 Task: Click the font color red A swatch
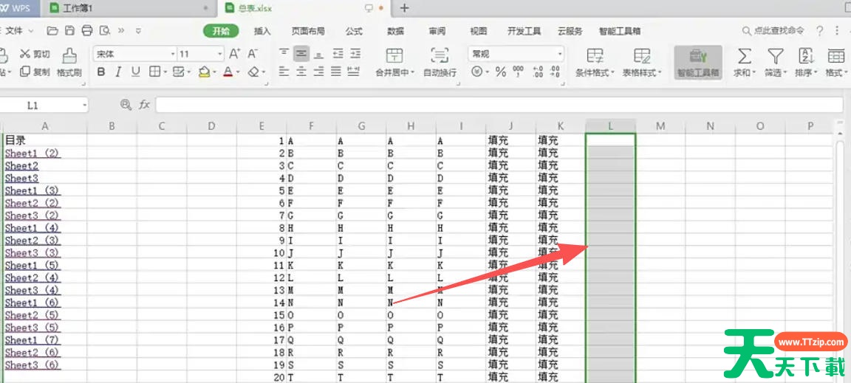(228, 72)
